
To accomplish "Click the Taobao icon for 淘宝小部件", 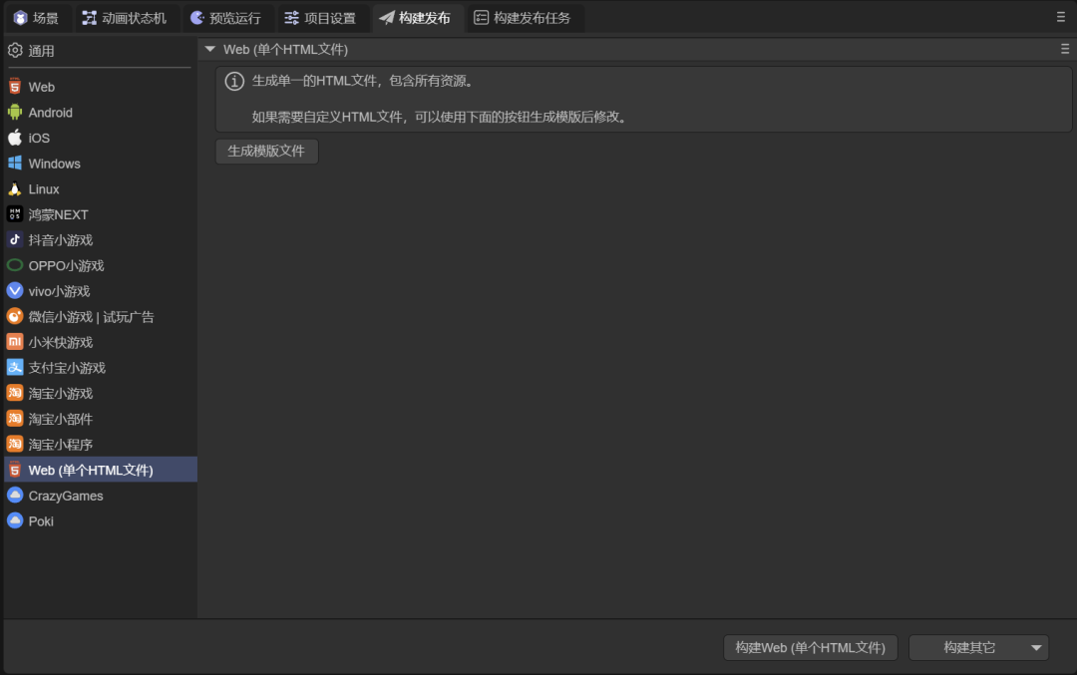I will click(x=14, y=418).
